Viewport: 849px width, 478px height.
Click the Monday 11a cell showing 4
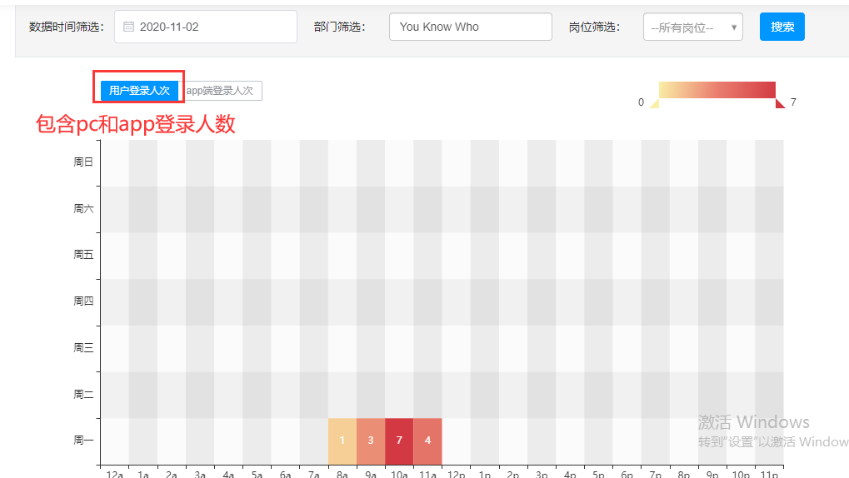click(427, 441)
